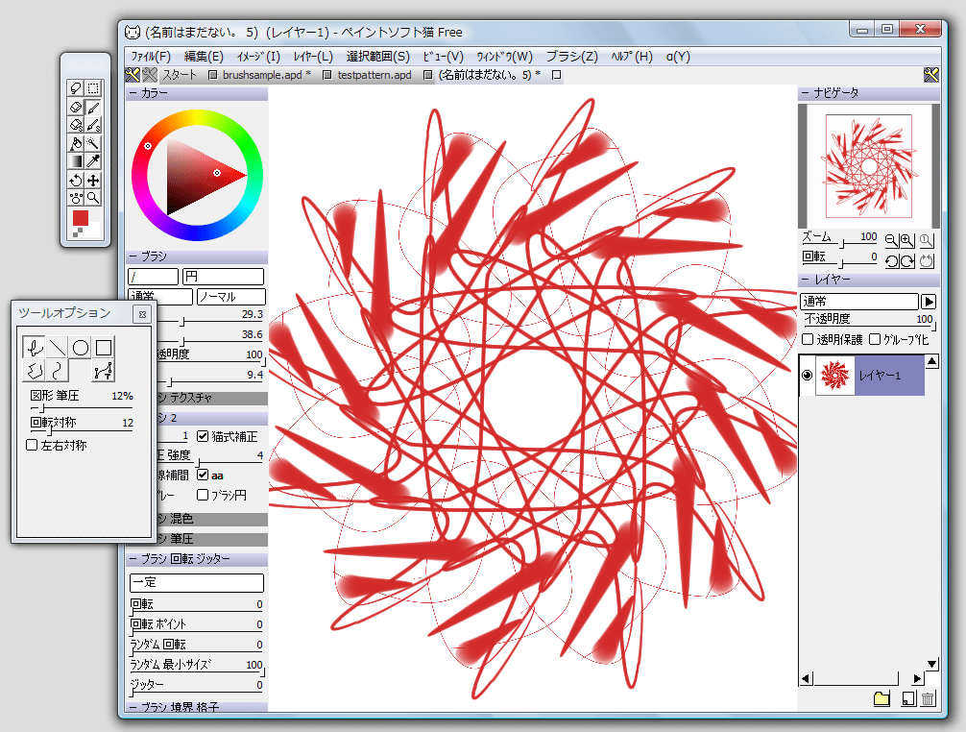Choose the bezier path shape in Tool Options
This screenshot has width=966, height=732.
coord(104,371)
